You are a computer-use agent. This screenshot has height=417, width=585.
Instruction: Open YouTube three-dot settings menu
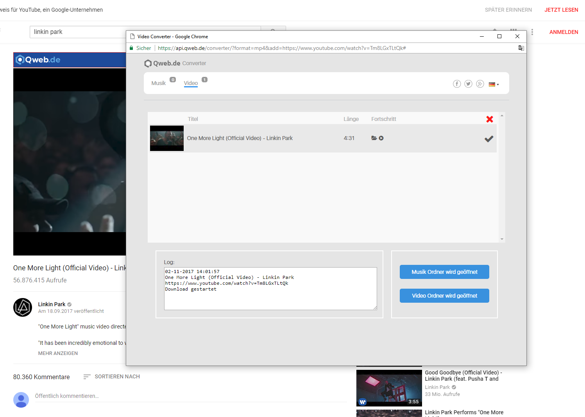click(532, 32)
